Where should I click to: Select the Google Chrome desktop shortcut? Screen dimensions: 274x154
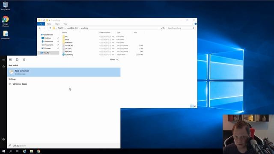tap(6, 21)
